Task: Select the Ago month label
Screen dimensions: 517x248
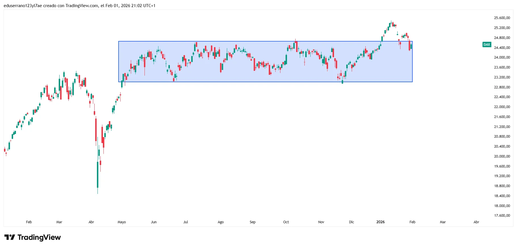Action: click(221, 222)
